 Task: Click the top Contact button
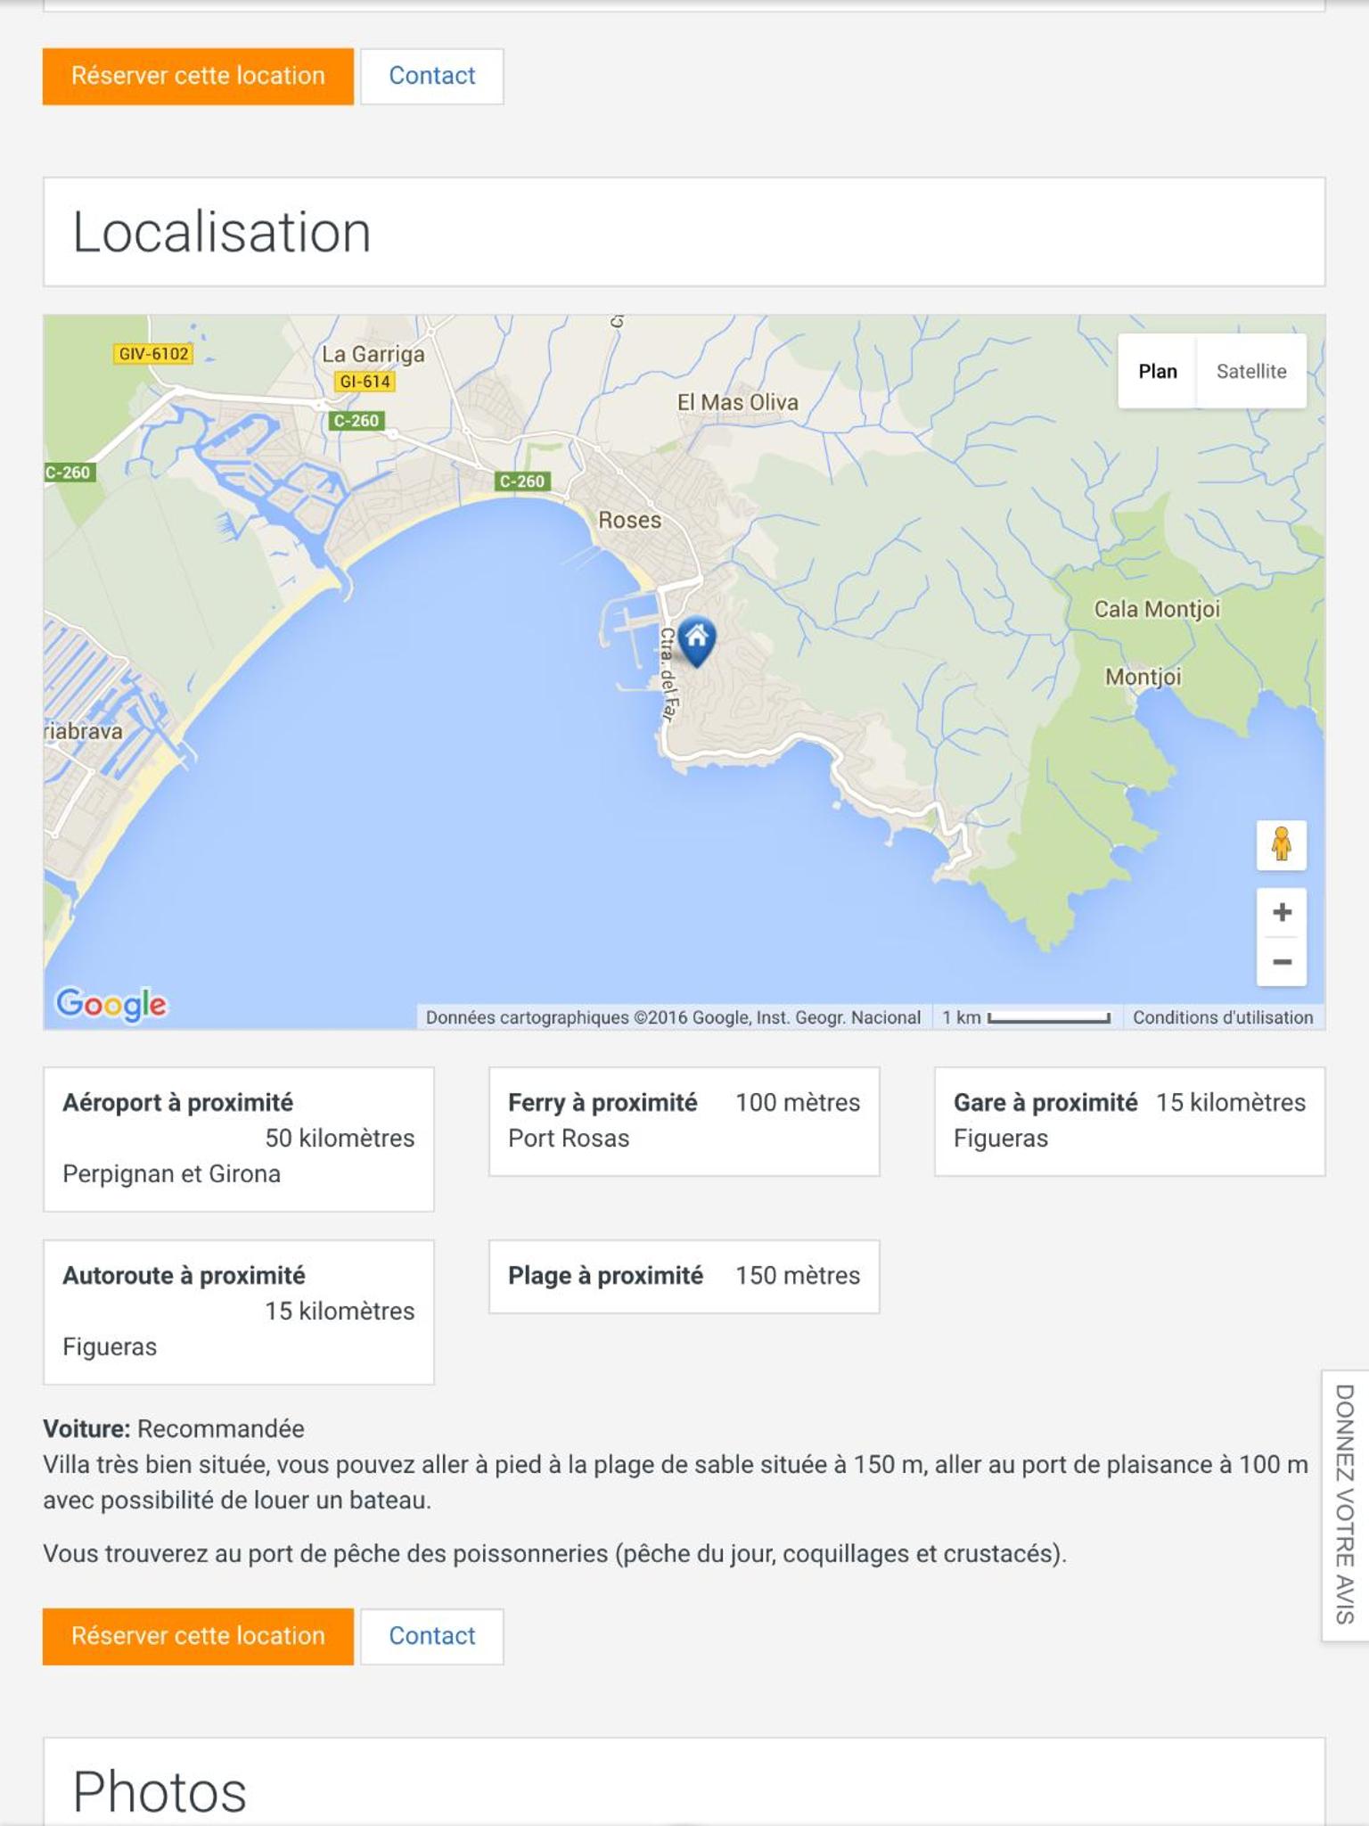click(x=432, y=76)
